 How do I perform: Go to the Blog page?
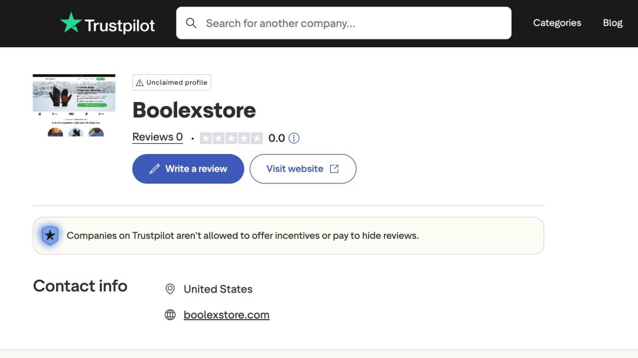click(612, 23)
